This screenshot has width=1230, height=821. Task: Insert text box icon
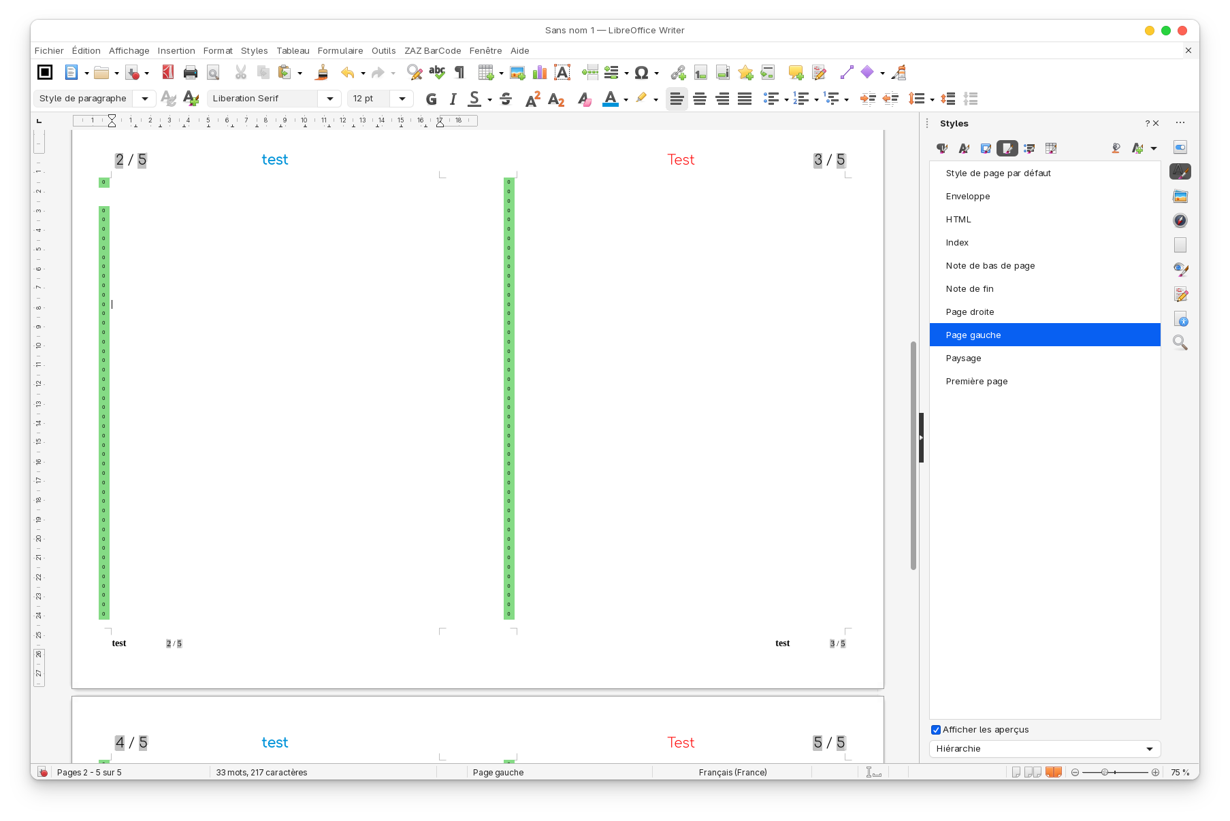562,73
